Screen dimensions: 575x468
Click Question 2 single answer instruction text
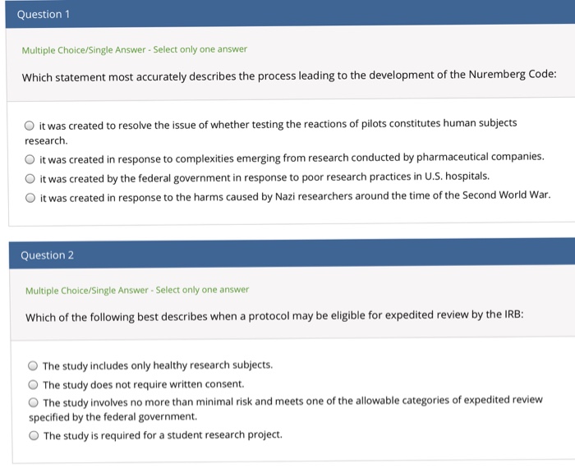[x=137, y=290]
